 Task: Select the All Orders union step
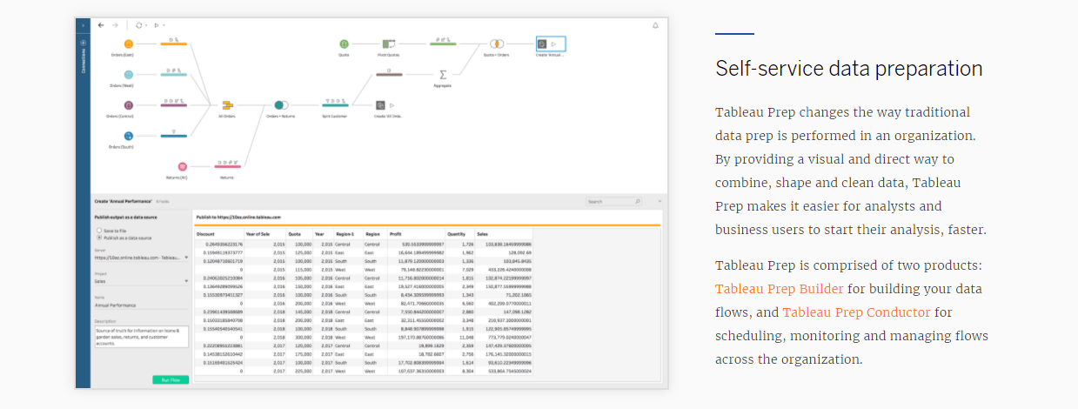coord(227,104)
